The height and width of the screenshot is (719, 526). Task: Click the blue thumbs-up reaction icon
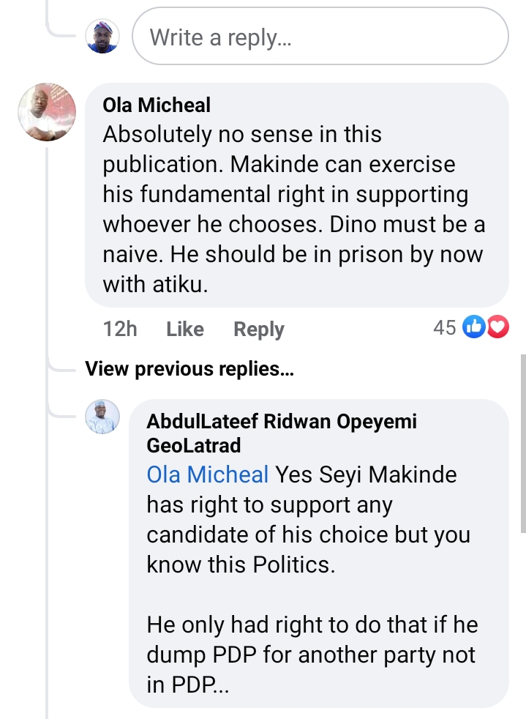[475, 328]
